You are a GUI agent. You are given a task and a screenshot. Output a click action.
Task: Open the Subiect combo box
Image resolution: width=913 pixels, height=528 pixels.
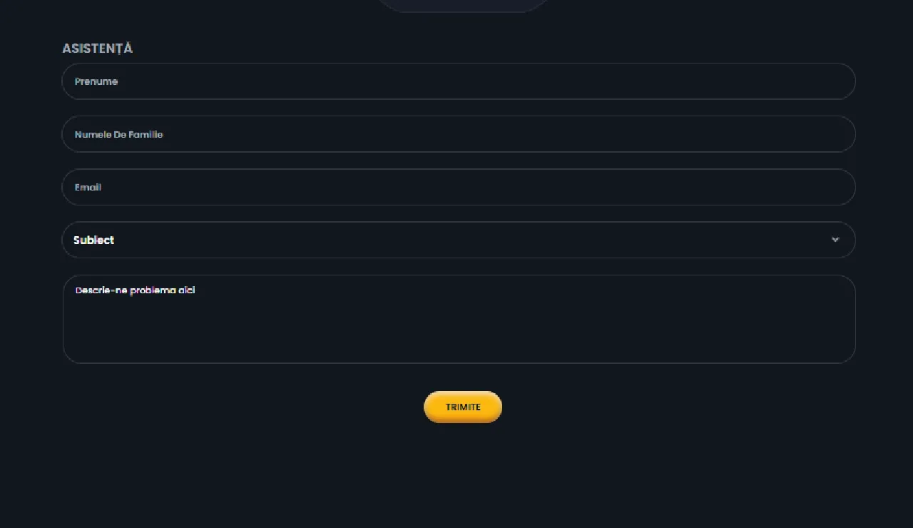[458, 240]
